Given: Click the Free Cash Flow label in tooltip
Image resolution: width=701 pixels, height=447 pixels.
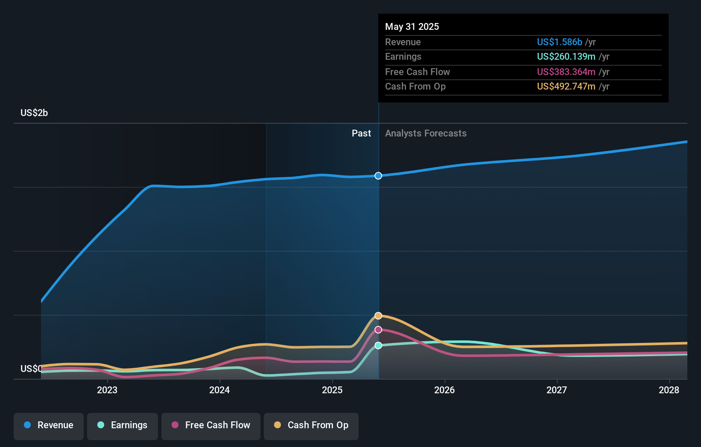Looking at the screenshot, I should [x=418, y=72].
